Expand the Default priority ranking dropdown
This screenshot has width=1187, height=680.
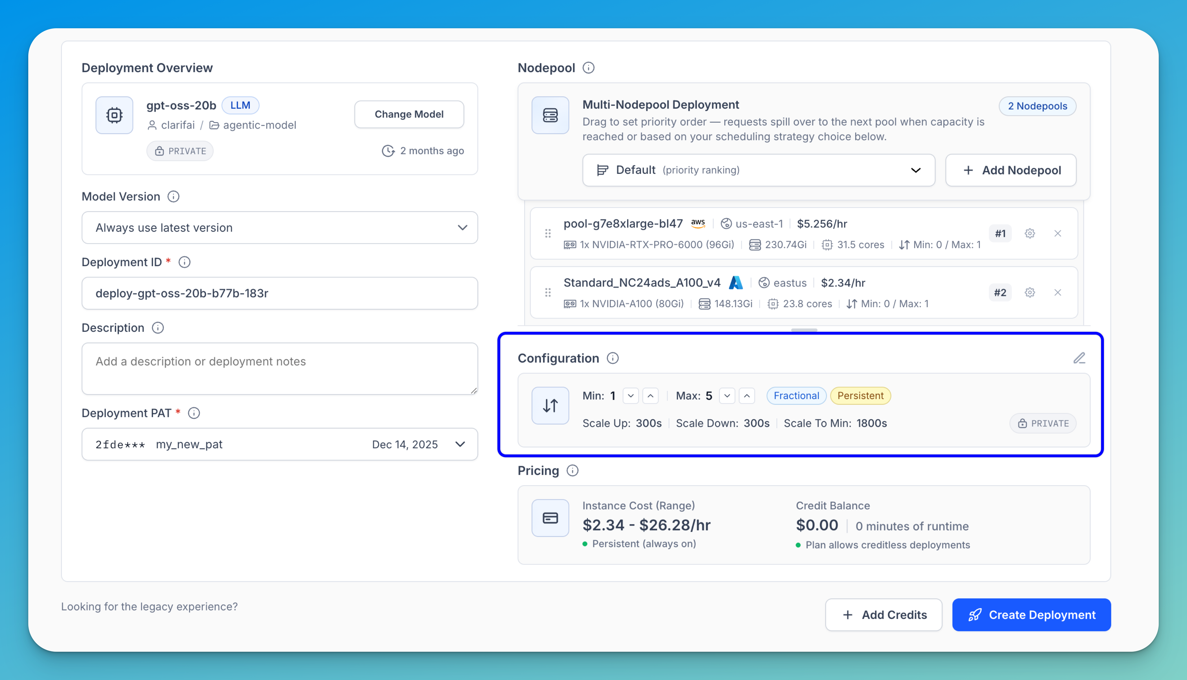pos(758,170)
